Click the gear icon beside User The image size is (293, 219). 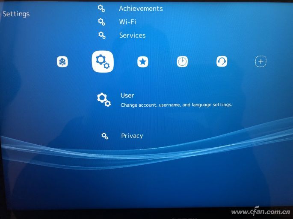click(x=104, y=99)
